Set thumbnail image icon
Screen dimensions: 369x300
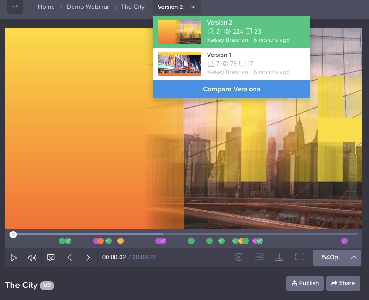coord(259,257)
